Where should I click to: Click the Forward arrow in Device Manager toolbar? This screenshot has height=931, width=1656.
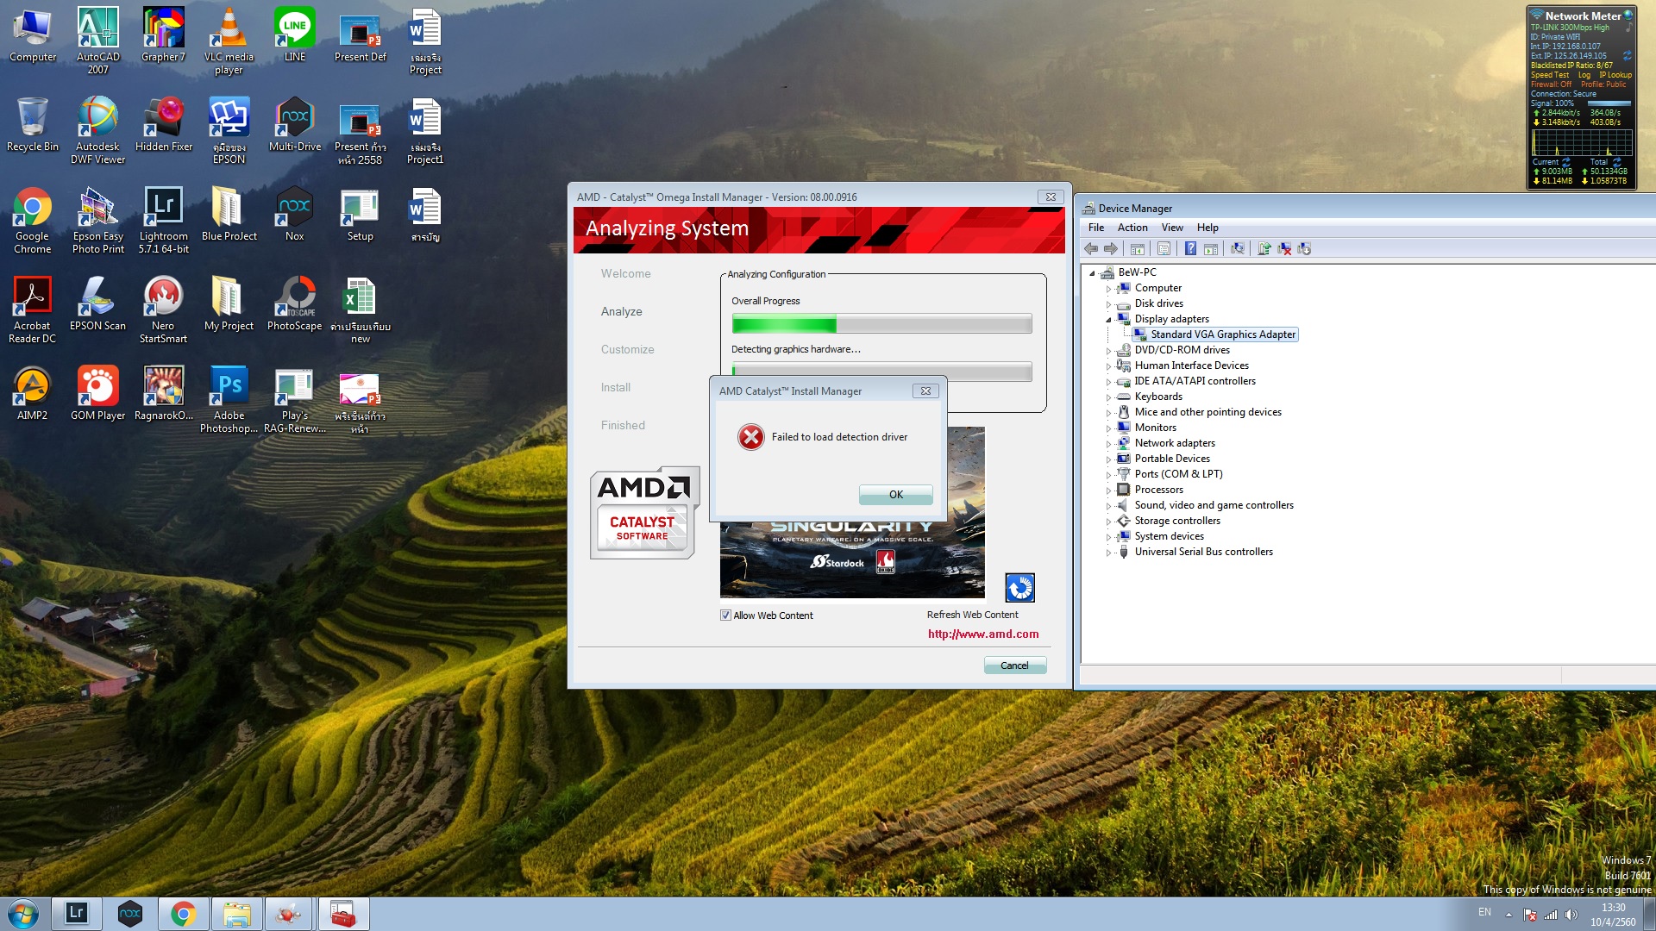point(1111,249)
